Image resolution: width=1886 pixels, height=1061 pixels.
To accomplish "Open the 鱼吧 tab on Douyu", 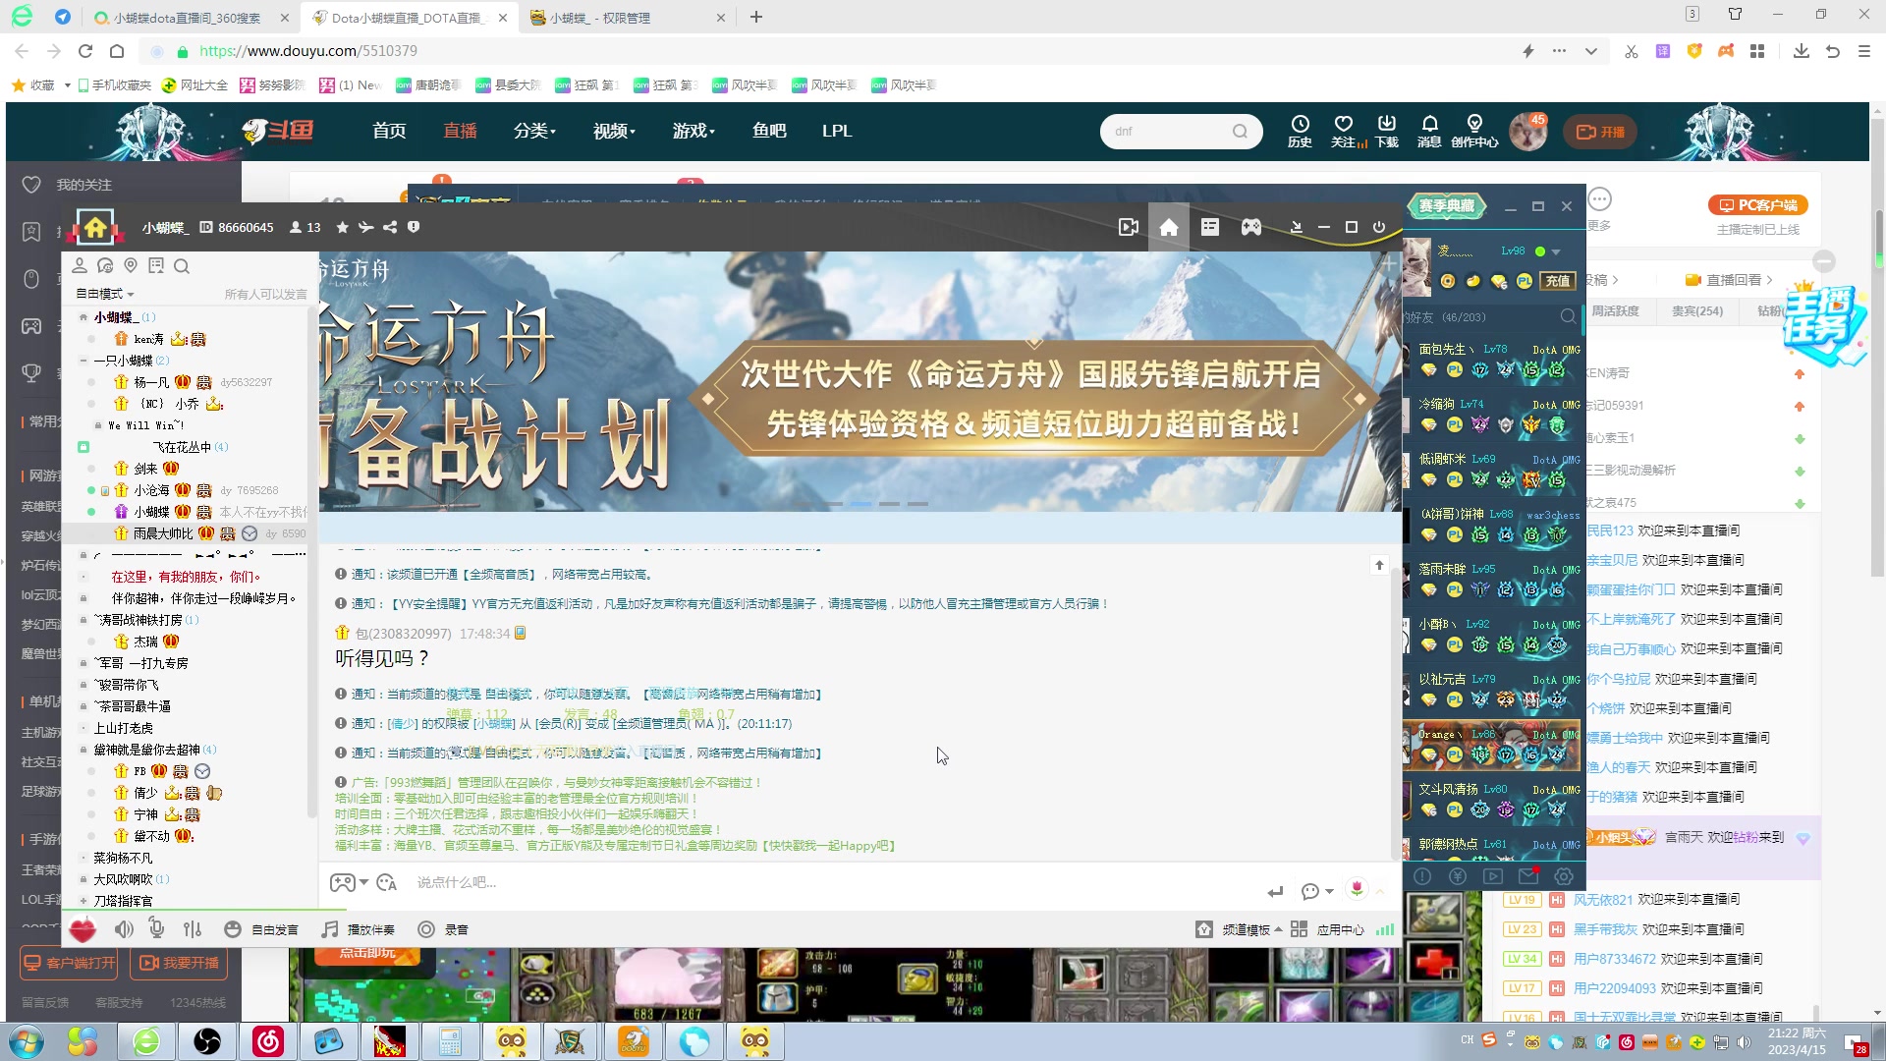I will [769, 131].
